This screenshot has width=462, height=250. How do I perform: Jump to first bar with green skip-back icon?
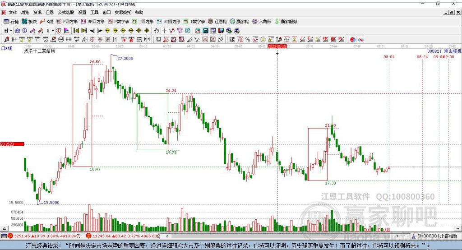click(x=76, y=31)
